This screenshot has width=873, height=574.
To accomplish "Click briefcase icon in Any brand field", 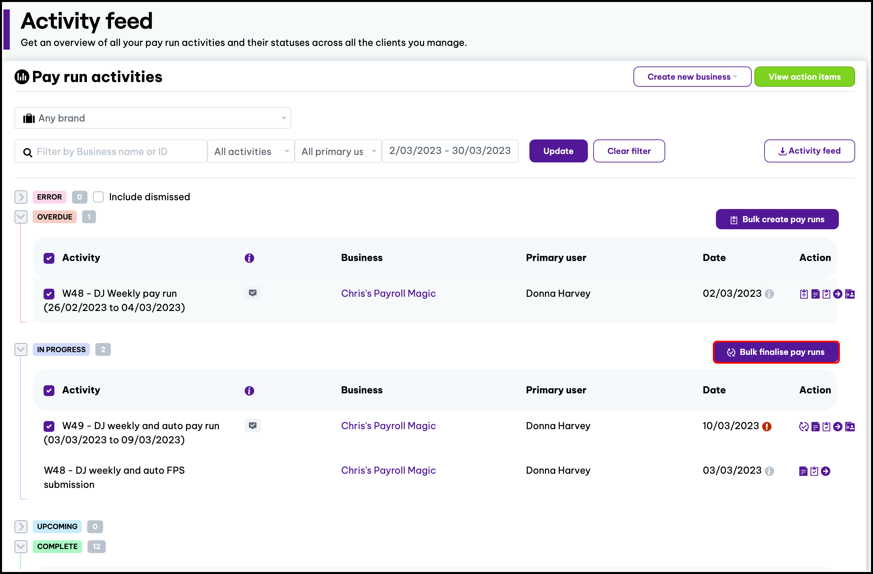I will click(29, 119).
